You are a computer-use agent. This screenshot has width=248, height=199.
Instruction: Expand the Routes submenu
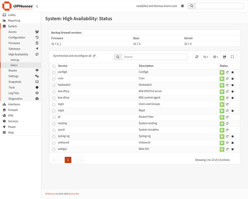click(21, 70)
